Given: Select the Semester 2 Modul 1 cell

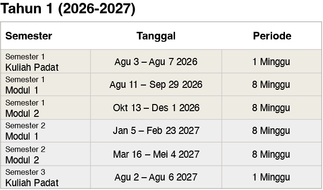Looking at the screenshot, I should click(x=29, y=131).
